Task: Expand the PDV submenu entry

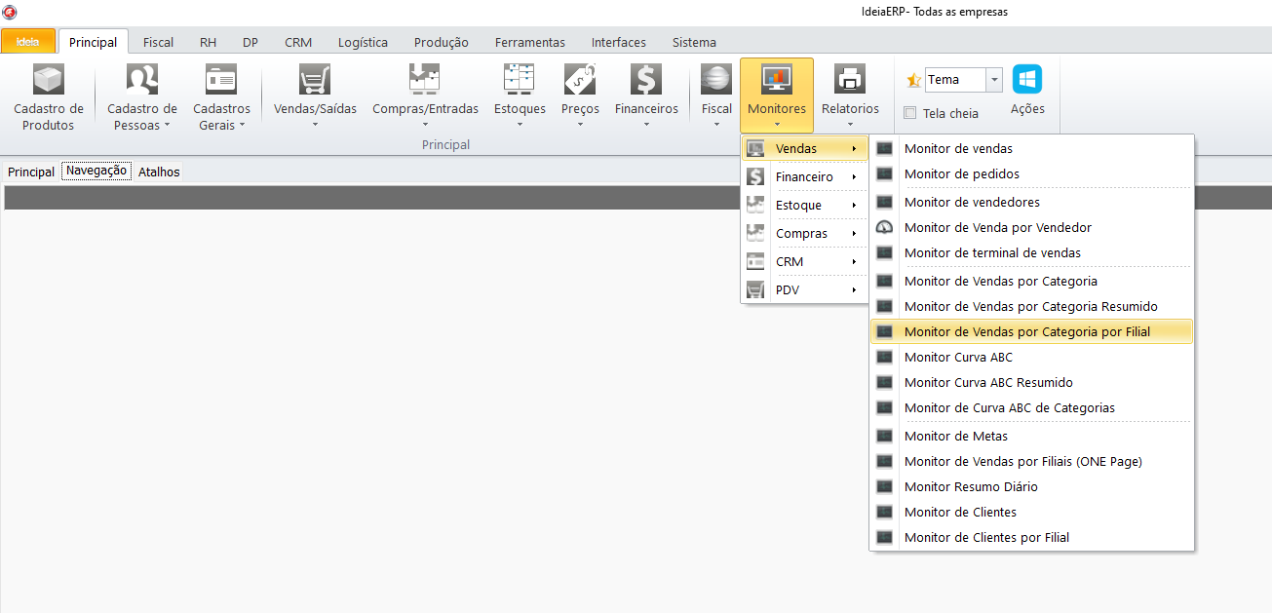Action: [804, 290]
